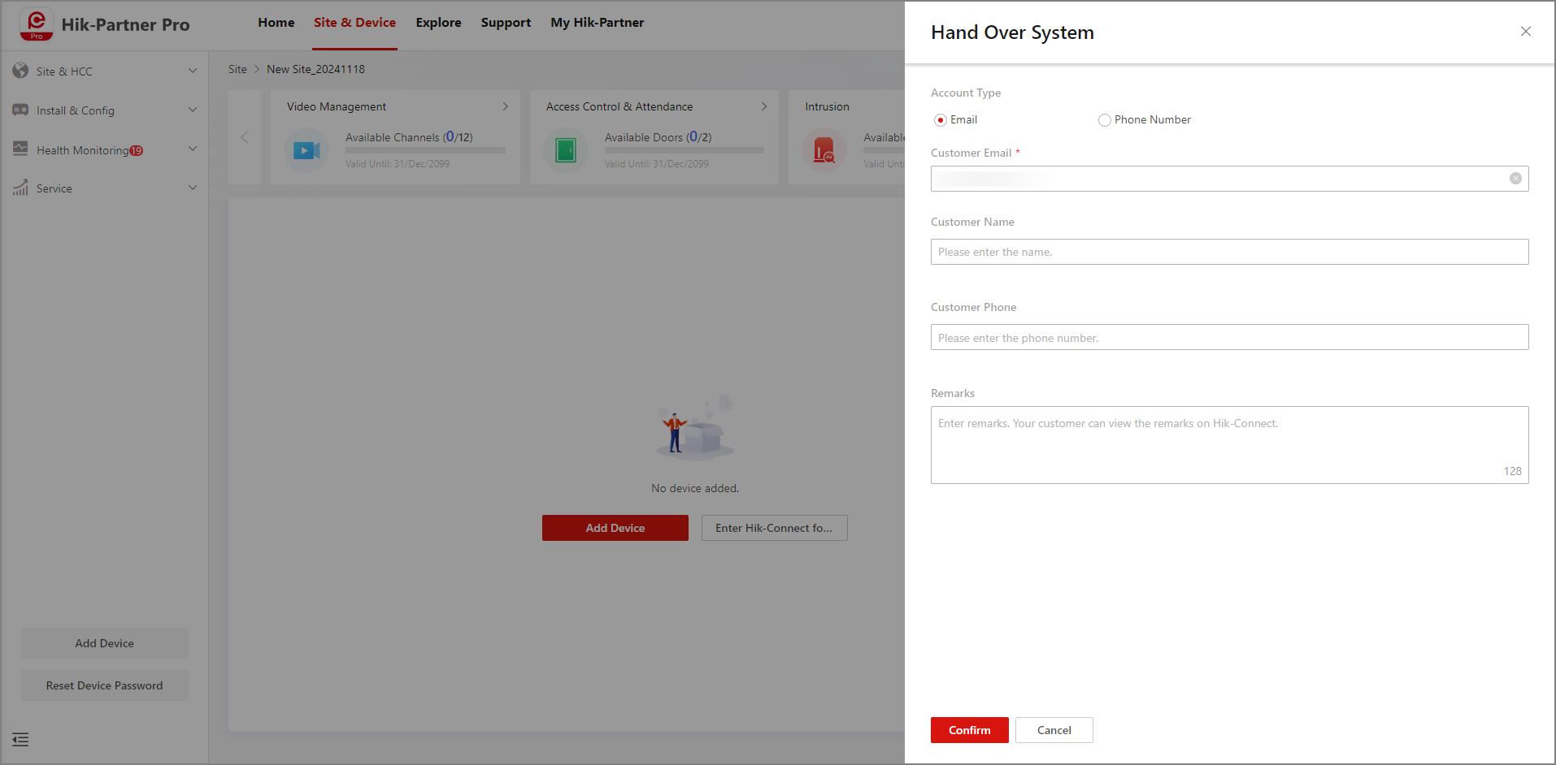Select the Phone Number account type
The height and width of the screenshot is (765, 1556).
(x=1104, y=120)
